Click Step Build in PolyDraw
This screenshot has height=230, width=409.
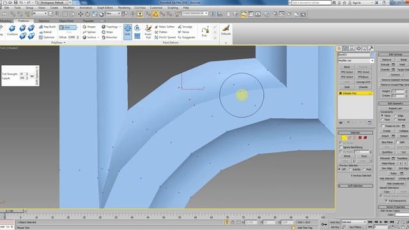[47, 27]
